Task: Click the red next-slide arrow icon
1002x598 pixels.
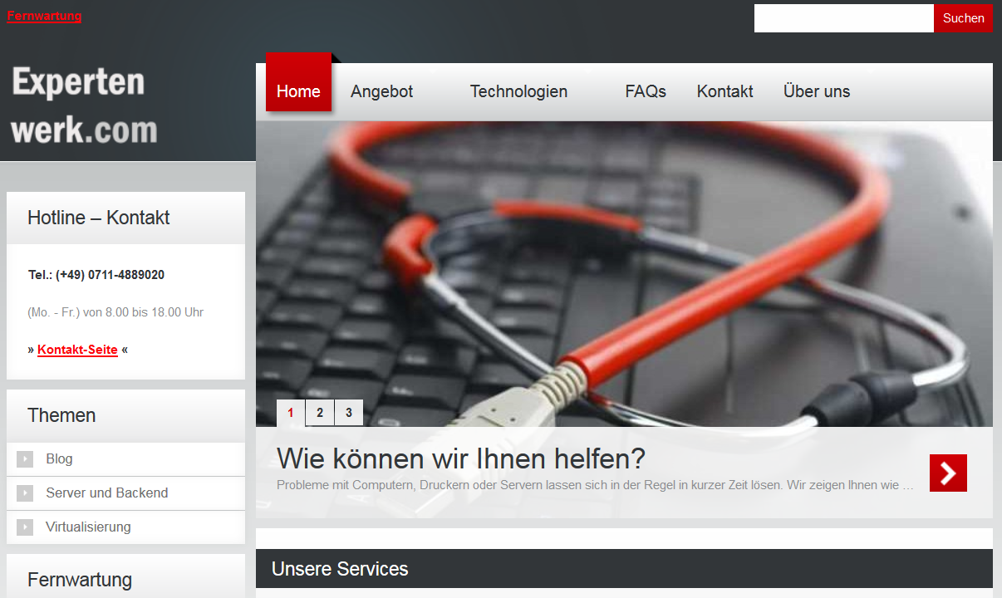Action: pyautogui.click(x=948, y=473)
